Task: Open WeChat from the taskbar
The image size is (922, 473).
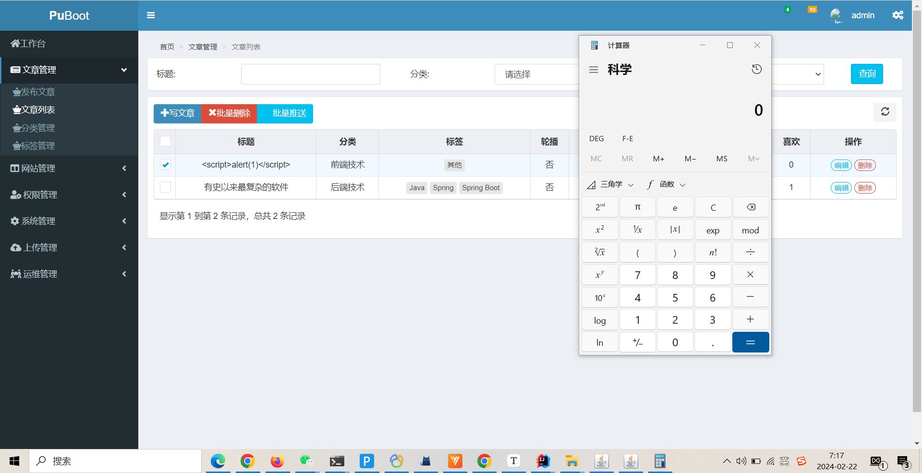Action: click(307, 461)
